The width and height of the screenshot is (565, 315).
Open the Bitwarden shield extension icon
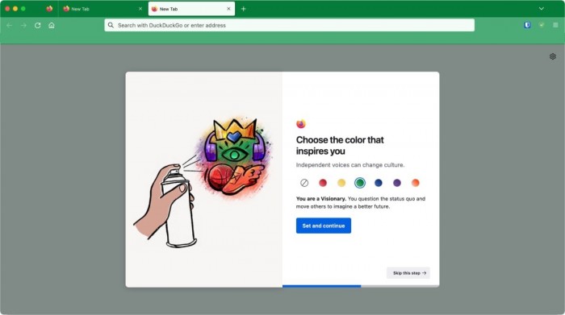(x=527, y=25)
